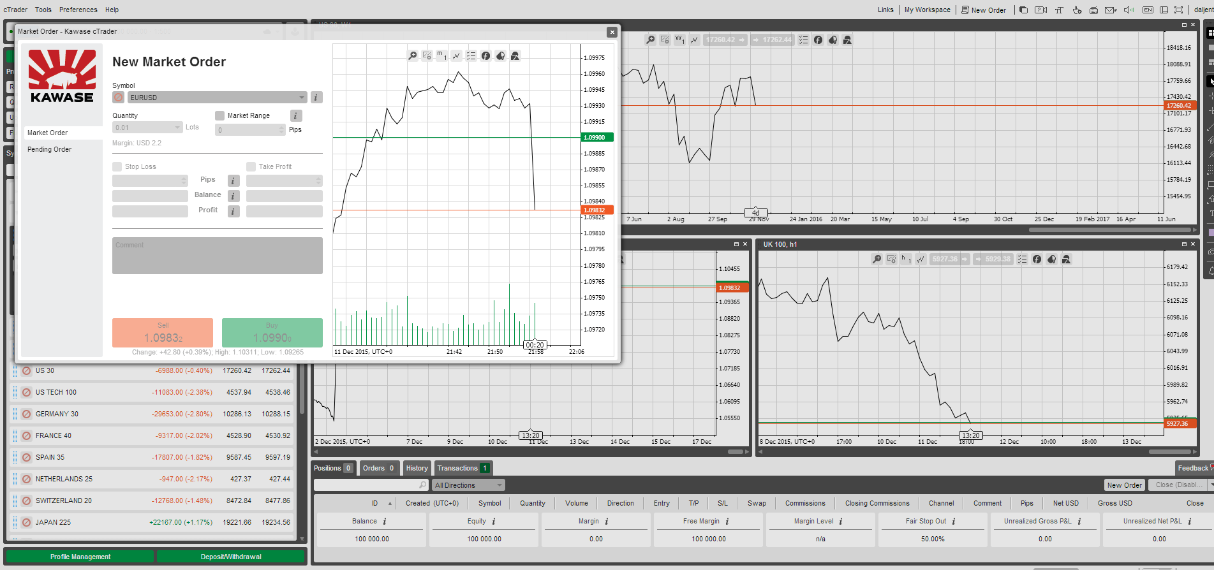
Task: Open the Quantity 0.01 lots dropdown
Action: point(147,128)
